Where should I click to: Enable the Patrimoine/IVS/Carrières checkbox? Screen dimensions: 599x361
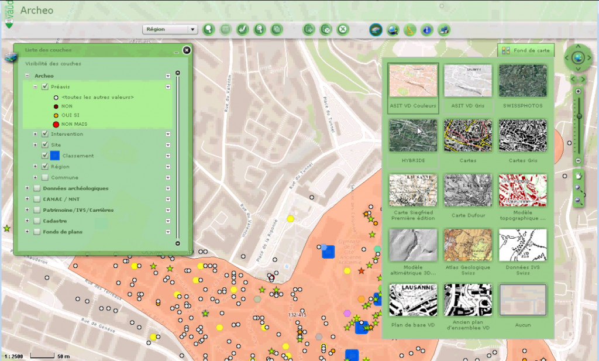(37, 210)
